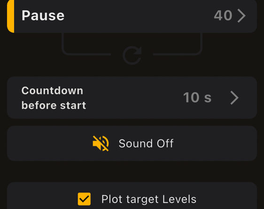This screenshot has width=264, height=209.
Task: Click the repeat loop arrow icon
Action: point(132,55)
